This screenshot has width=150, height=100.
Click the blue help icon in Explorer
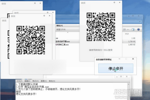point(139,29)
